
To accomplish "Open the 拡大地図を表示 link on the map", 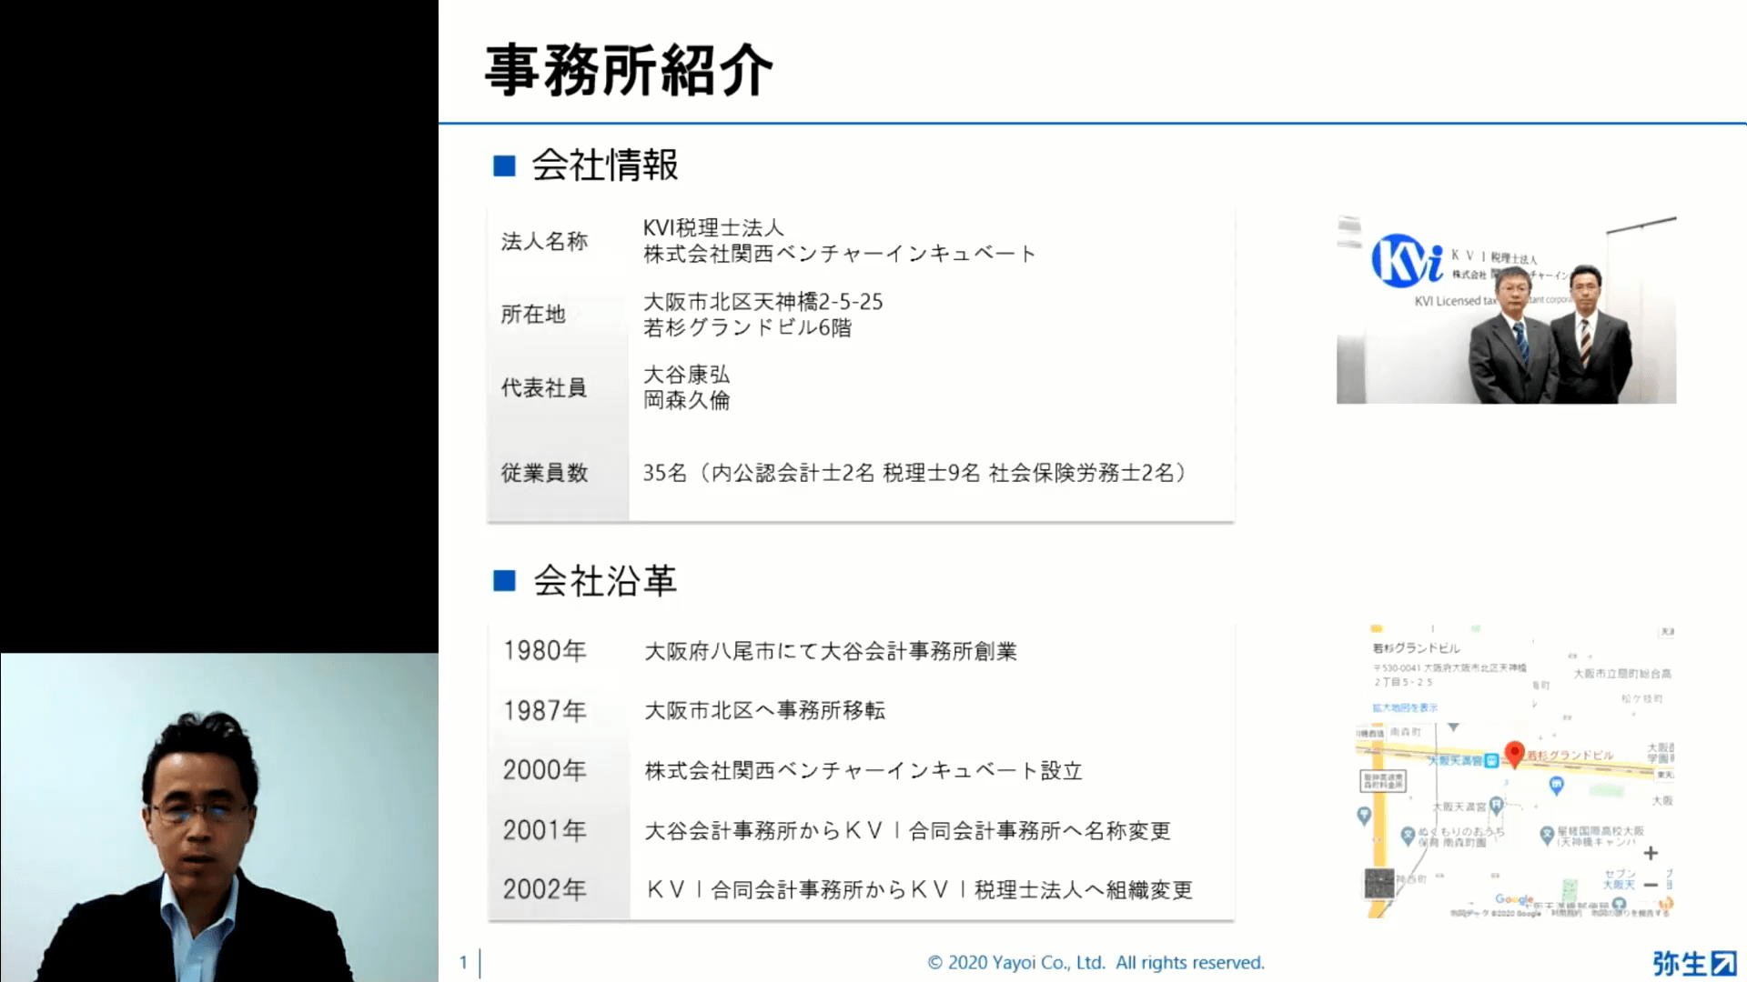I will (1405, 707).
